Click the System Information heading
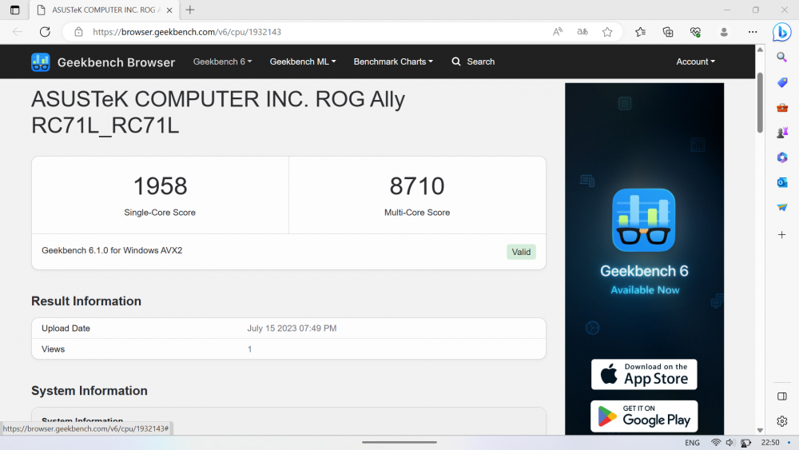The image size is (799, 450). 89,391
